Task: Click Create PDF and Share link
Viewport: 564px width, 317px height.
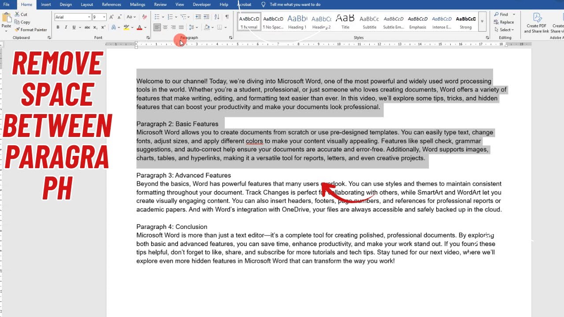Action: click(537, 23)
